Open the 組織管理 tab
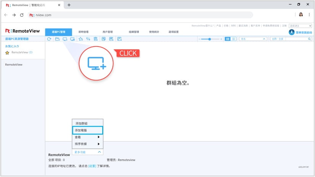The image size is (315, 177). pyautogui.click(x=134, y=32)
